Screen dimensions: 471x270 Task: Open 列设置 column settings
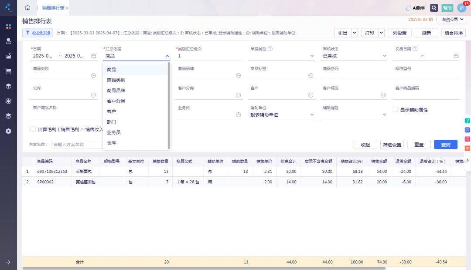(399, 33)
